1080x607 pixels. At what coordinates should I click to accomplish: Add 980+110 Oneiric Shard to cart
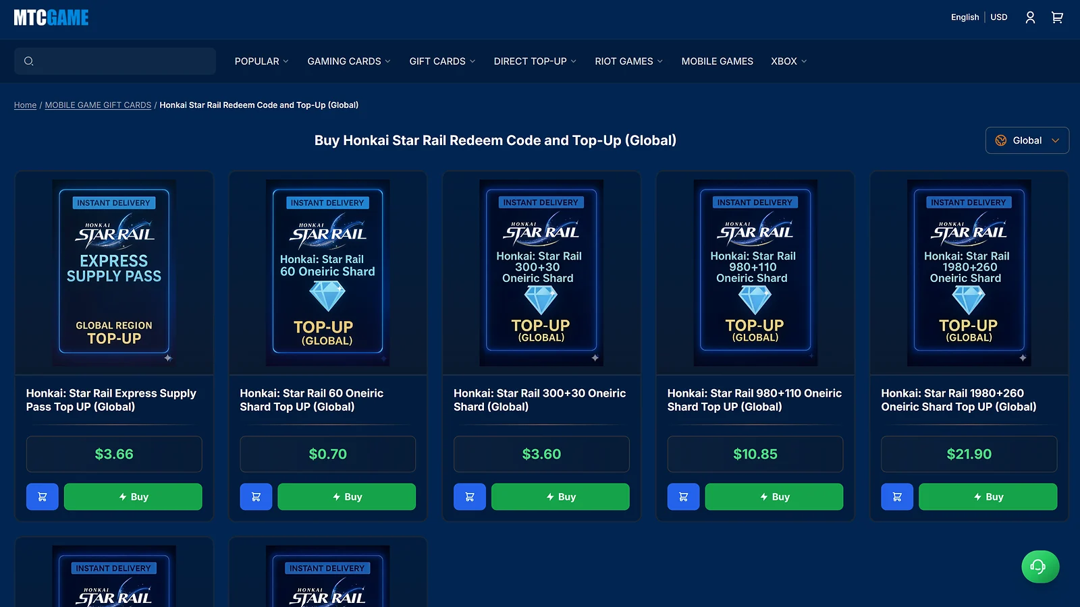pos(683,497)
